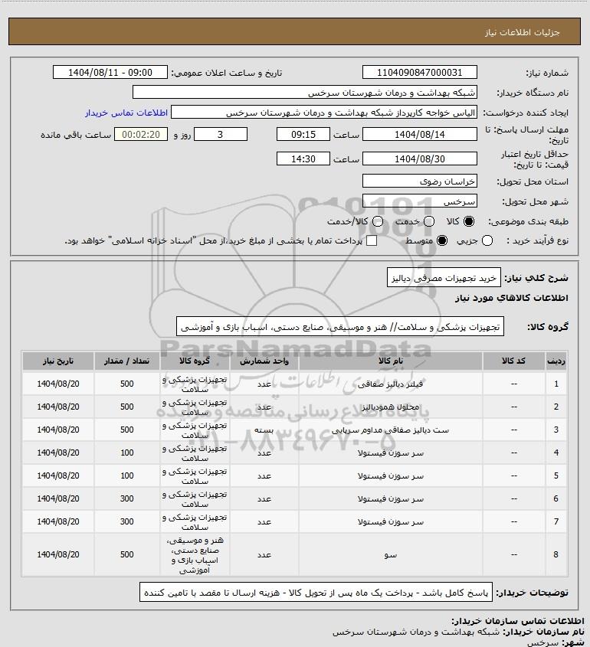
Task: Click the توضیحات خریدار text box
Action: point(316,593)
